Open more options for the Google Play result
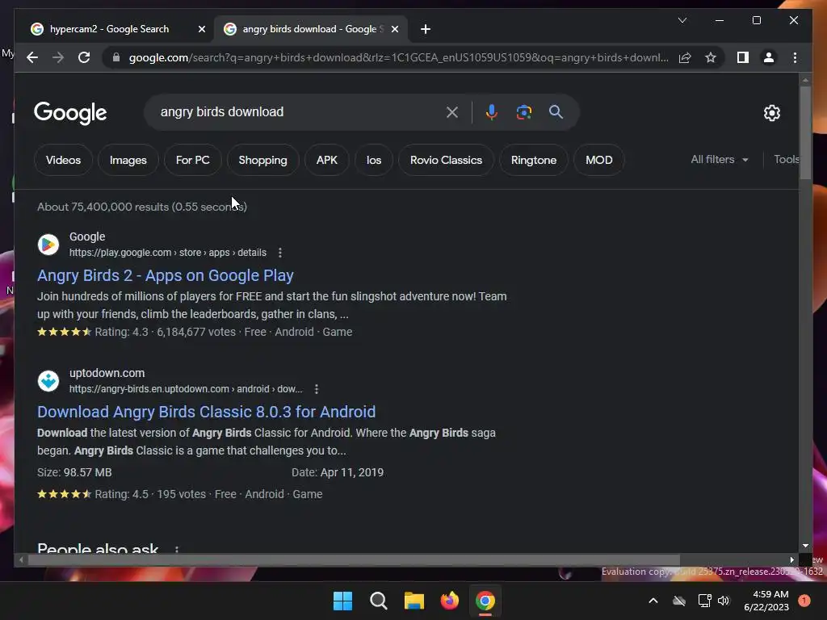 (x=280, y=253)
